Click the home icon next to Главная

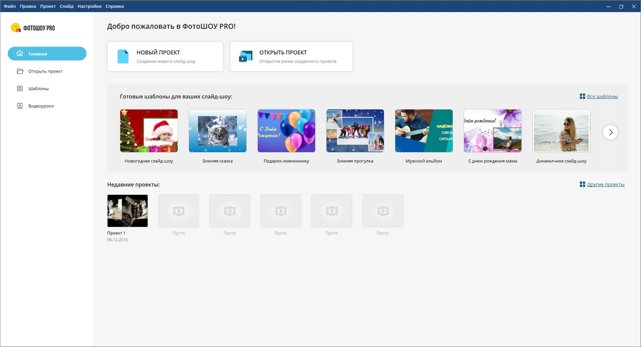point(20,54)
